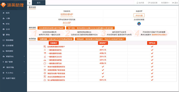Click the 体验用户 column header
The image size is (179, 92).
(x=103, y=43)
